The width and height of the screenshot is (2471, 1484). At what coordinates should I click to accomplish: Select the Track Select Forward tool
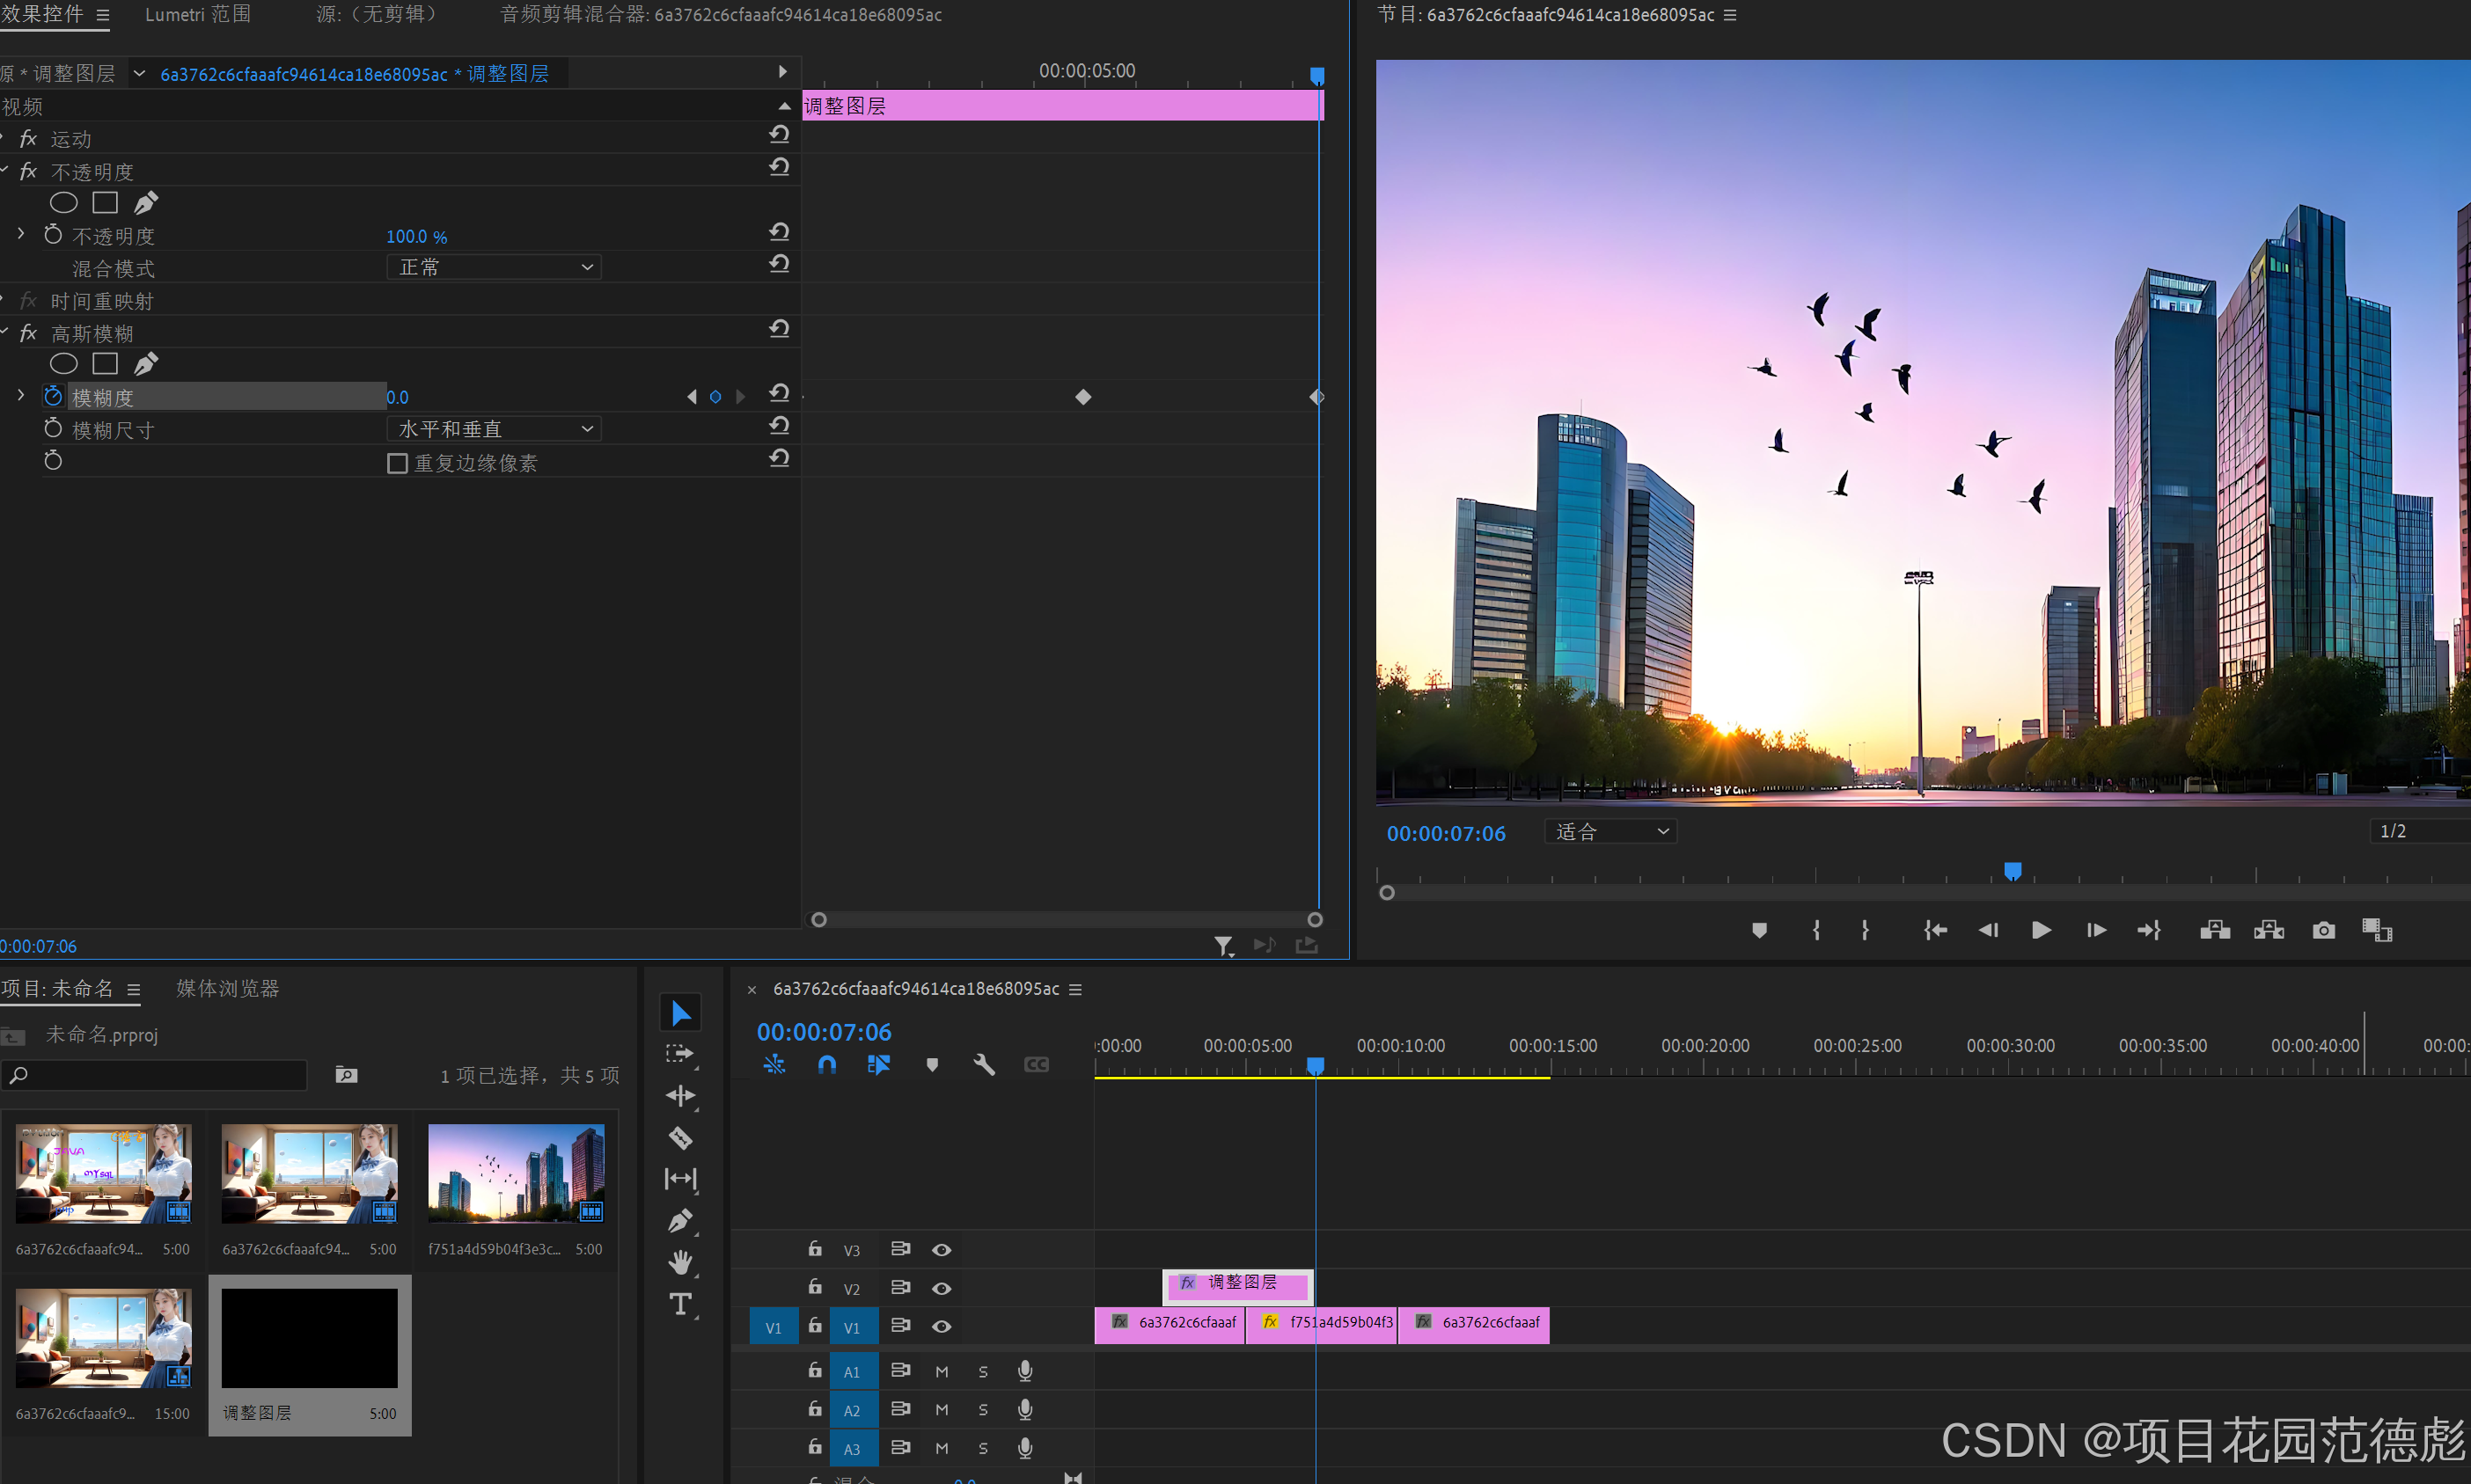(x=680, y=1054)
